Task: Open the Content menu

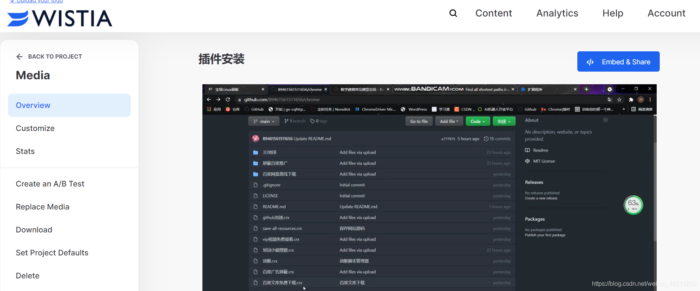Action: (494, 13)
